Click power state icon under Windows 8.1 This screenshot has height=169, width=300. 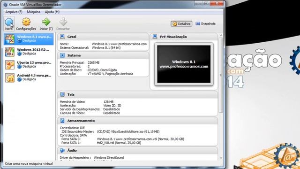click(x=19, y=41)
